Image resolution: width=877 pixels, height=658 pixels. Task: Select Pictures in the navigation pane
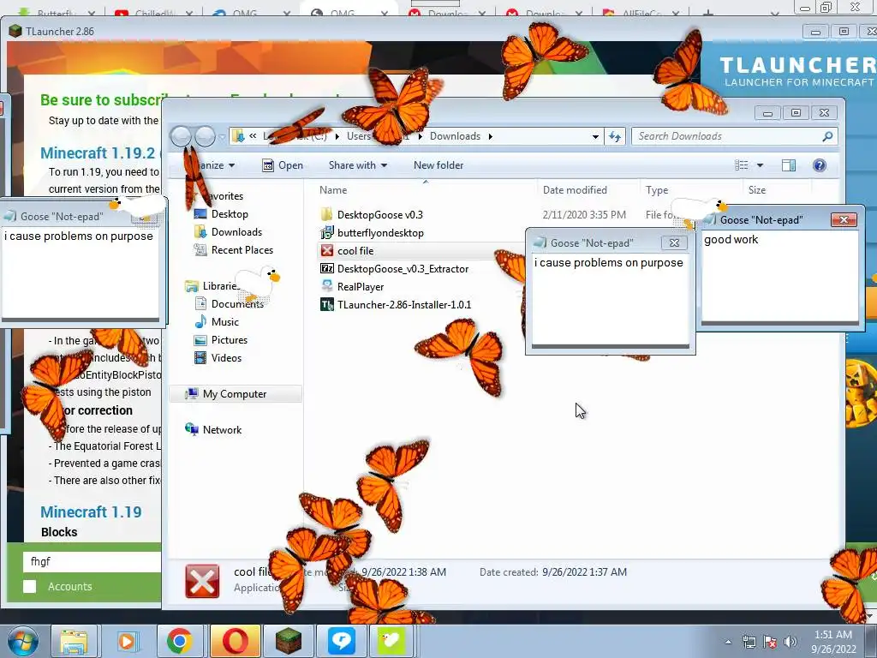tap(230, 339)
